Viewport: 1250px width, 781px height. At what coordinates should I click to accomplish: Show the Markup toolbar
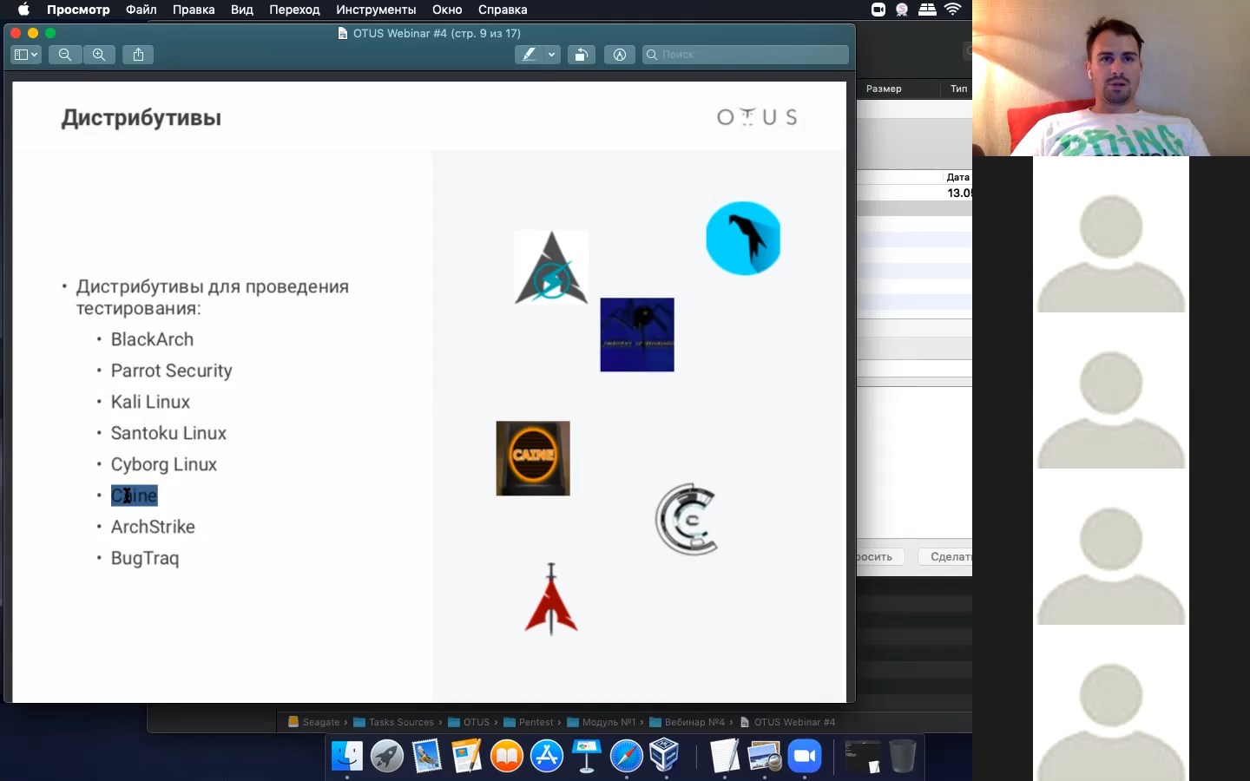620,55
